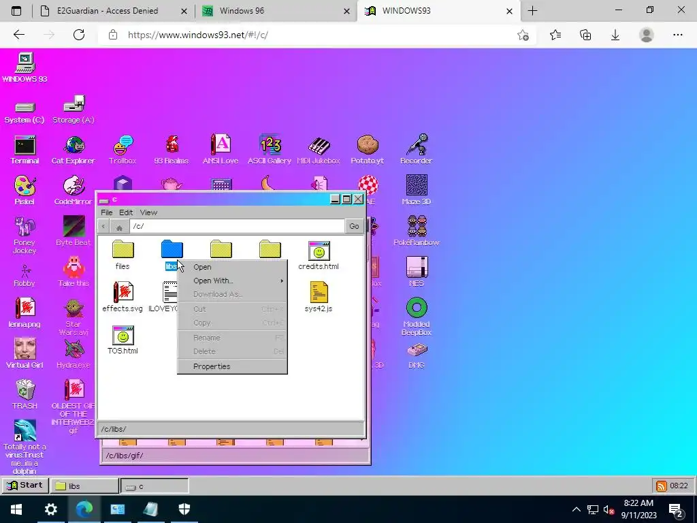Open the Edit menu in c window
This screenshot has height=523, width=697.
pyautogui.click(x=126, y=212)
